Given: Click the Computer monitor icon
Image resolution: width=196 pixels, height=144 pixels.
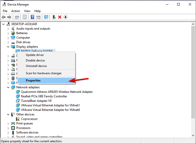Looking at the screenshot, I should tap(13, 38).
